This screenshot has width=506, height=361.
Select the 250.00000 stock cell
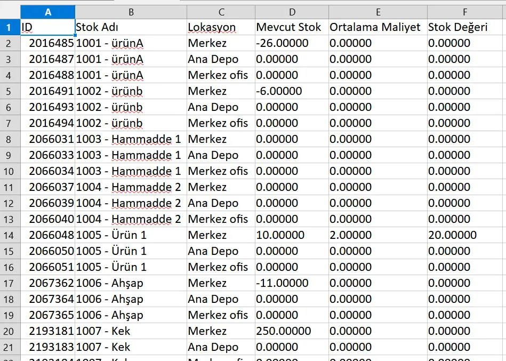292,331
